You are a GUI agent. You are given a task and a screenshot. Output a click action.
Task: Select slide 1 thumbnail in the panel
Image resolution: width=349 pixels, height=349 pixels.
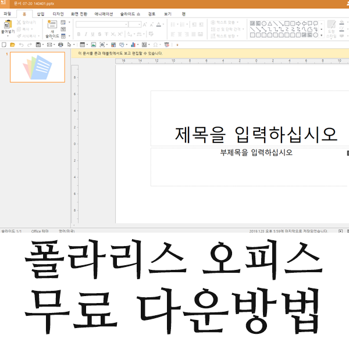point(37,67)
